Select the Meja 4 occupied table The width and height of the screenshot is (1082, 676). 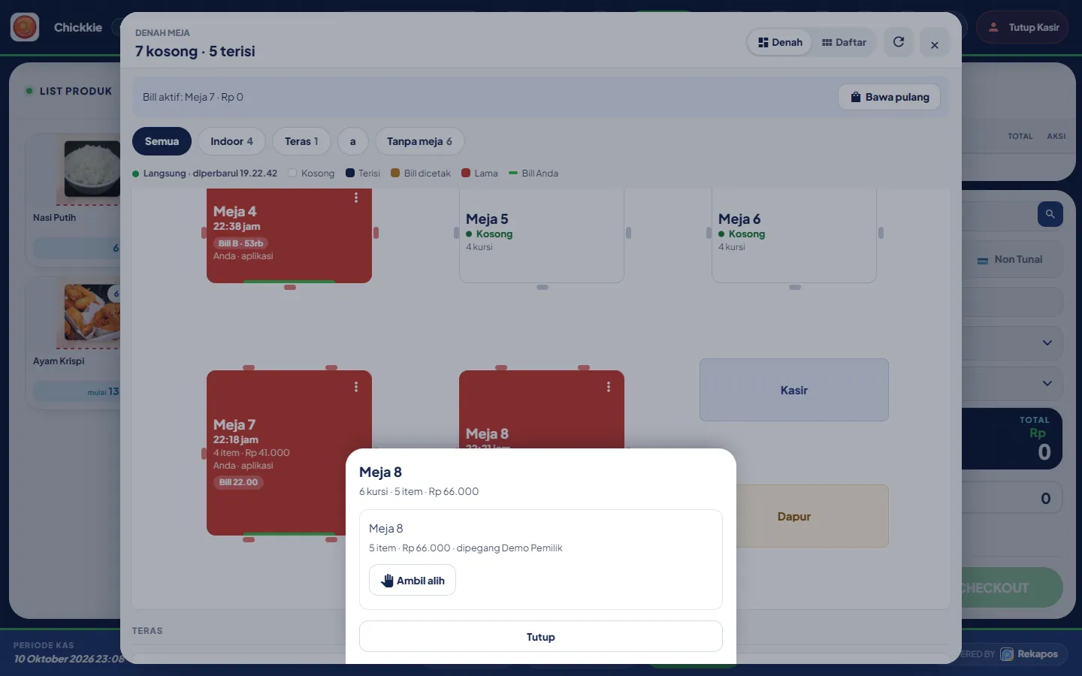[289, 234]
